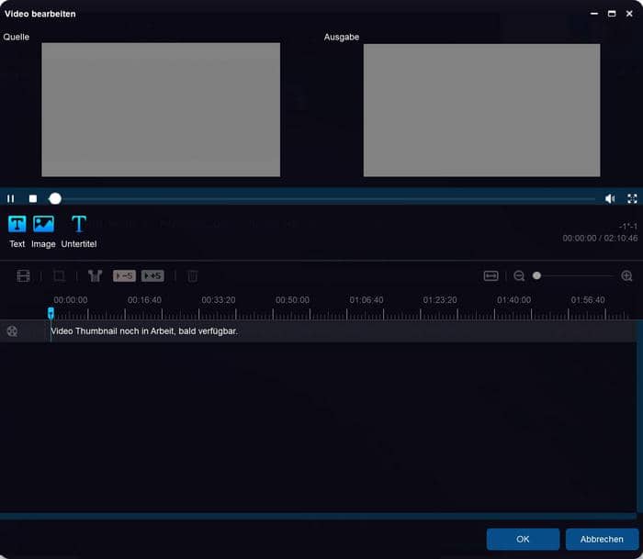Click the video track reel icon

[12, 331]
